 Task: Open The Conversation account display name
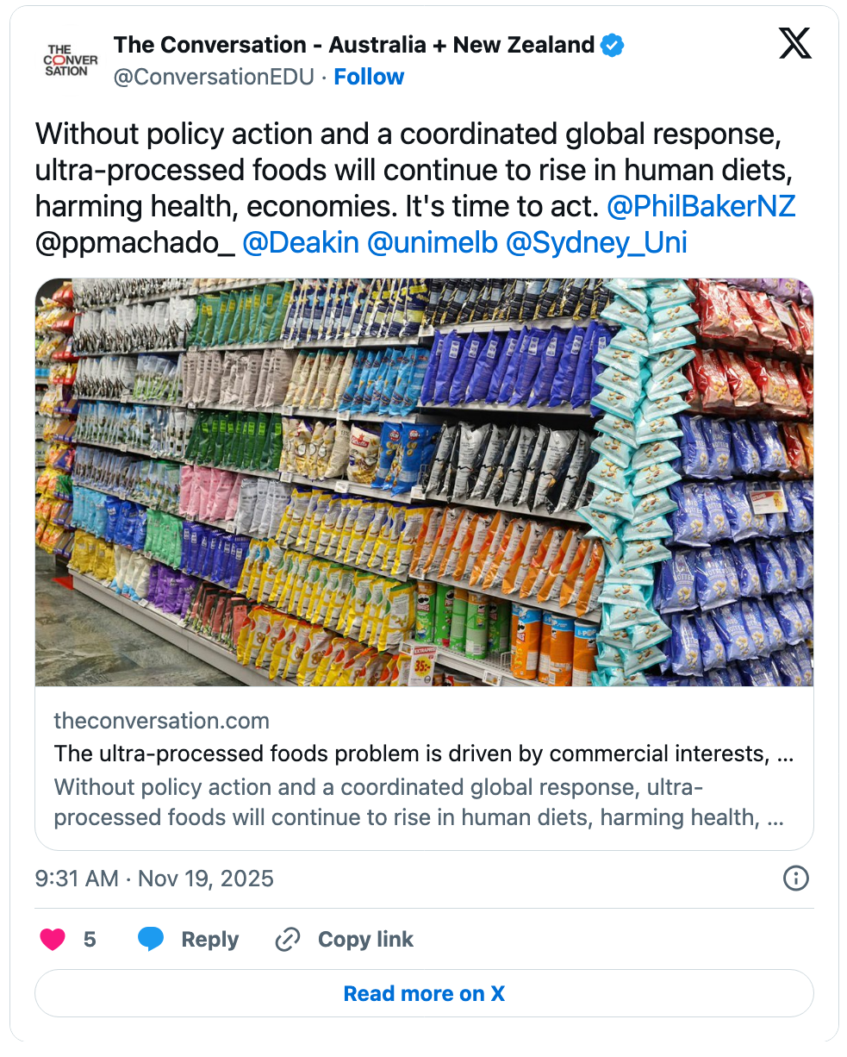point(353,45)
